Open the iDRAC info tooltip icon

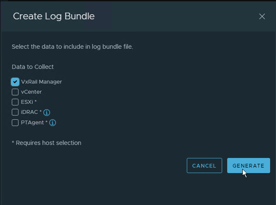click(47, 113)
